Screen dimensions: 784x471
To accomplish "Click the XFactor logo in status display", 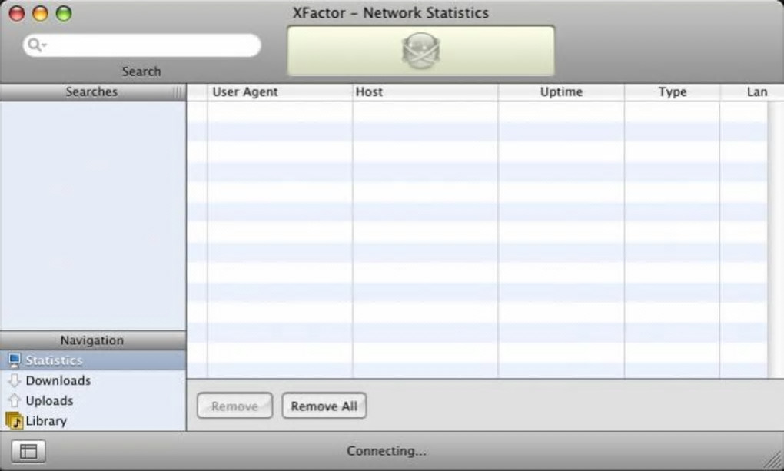I will click(420, 51).
